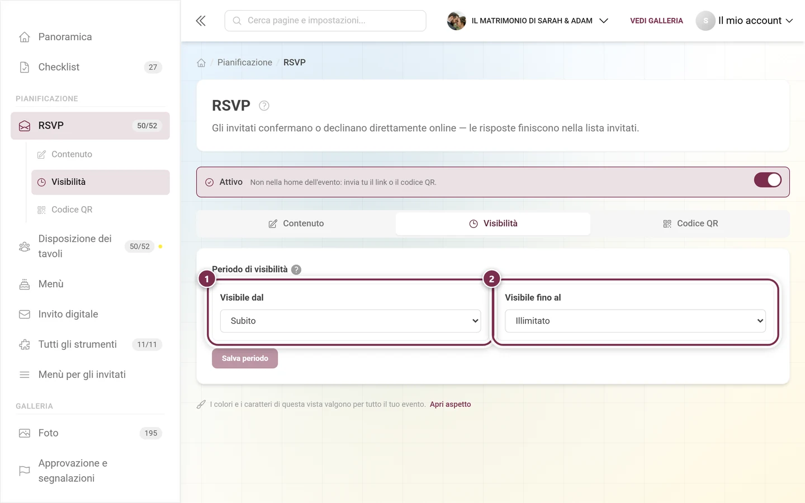The image size is (805, 503).
Task: Click the RSVP envelope icon in sidebar
Action: [25, 126]
